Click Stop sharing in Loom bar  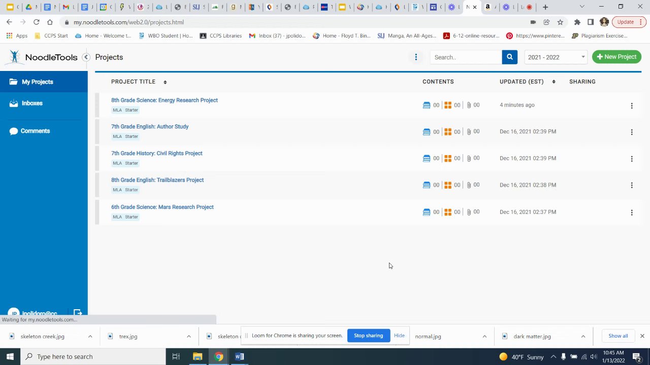(368, 336)
